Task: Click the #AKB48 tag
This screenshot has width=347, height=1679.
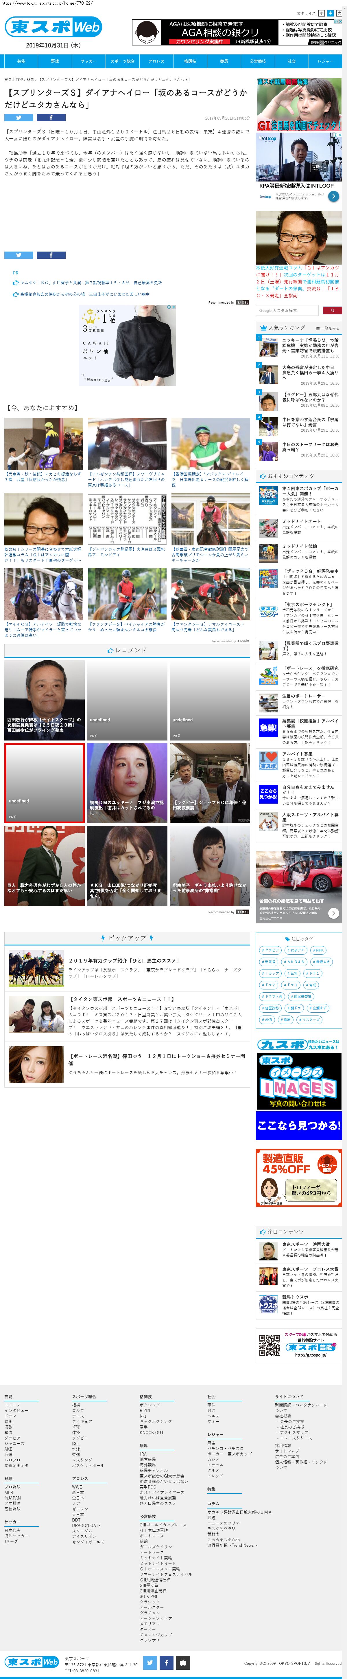Action: (x=294, y=961)
